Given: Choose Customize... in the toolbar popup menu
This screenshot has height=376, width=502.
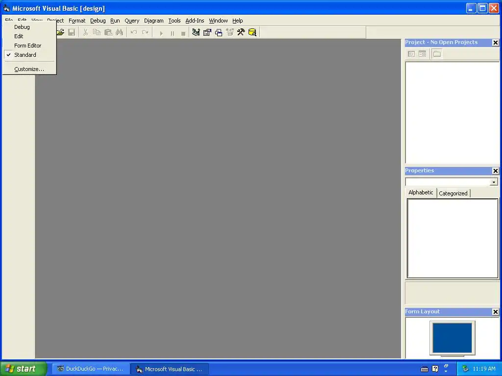Looking at the screenshot, I should pyautogui.click(x=30, y=69).
